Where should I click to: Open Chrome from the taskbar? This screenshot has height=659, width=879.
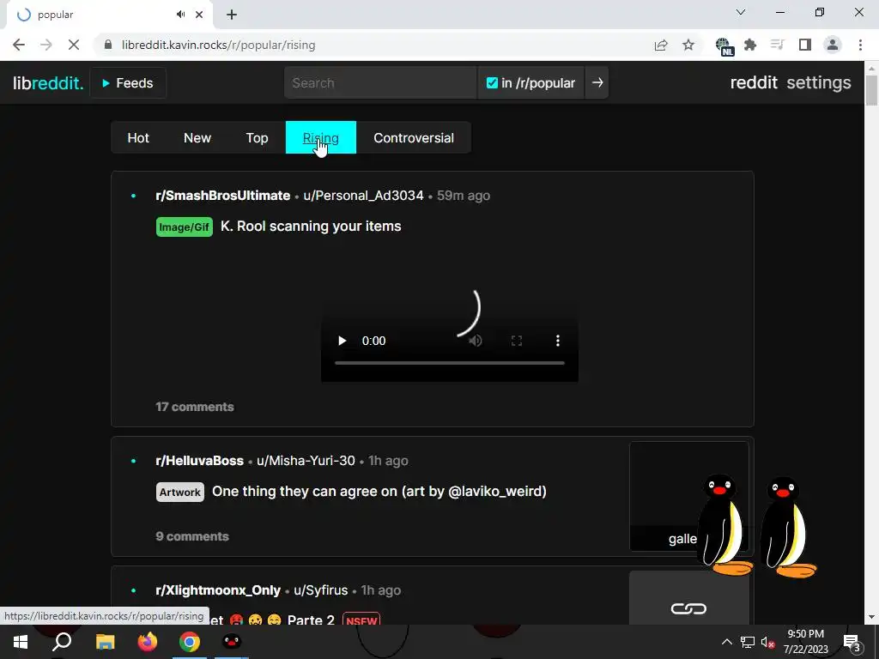190,642
